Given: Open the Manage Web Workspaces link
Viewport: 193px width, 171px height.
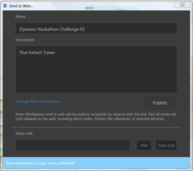Looking at the screenshot, I should (x=38, y=101).
